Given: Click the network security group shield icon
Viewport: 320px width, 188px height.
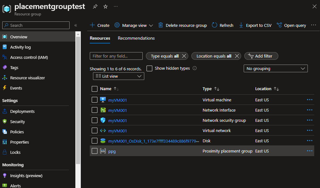Looking at the screenshot, I should coord(103,120).
